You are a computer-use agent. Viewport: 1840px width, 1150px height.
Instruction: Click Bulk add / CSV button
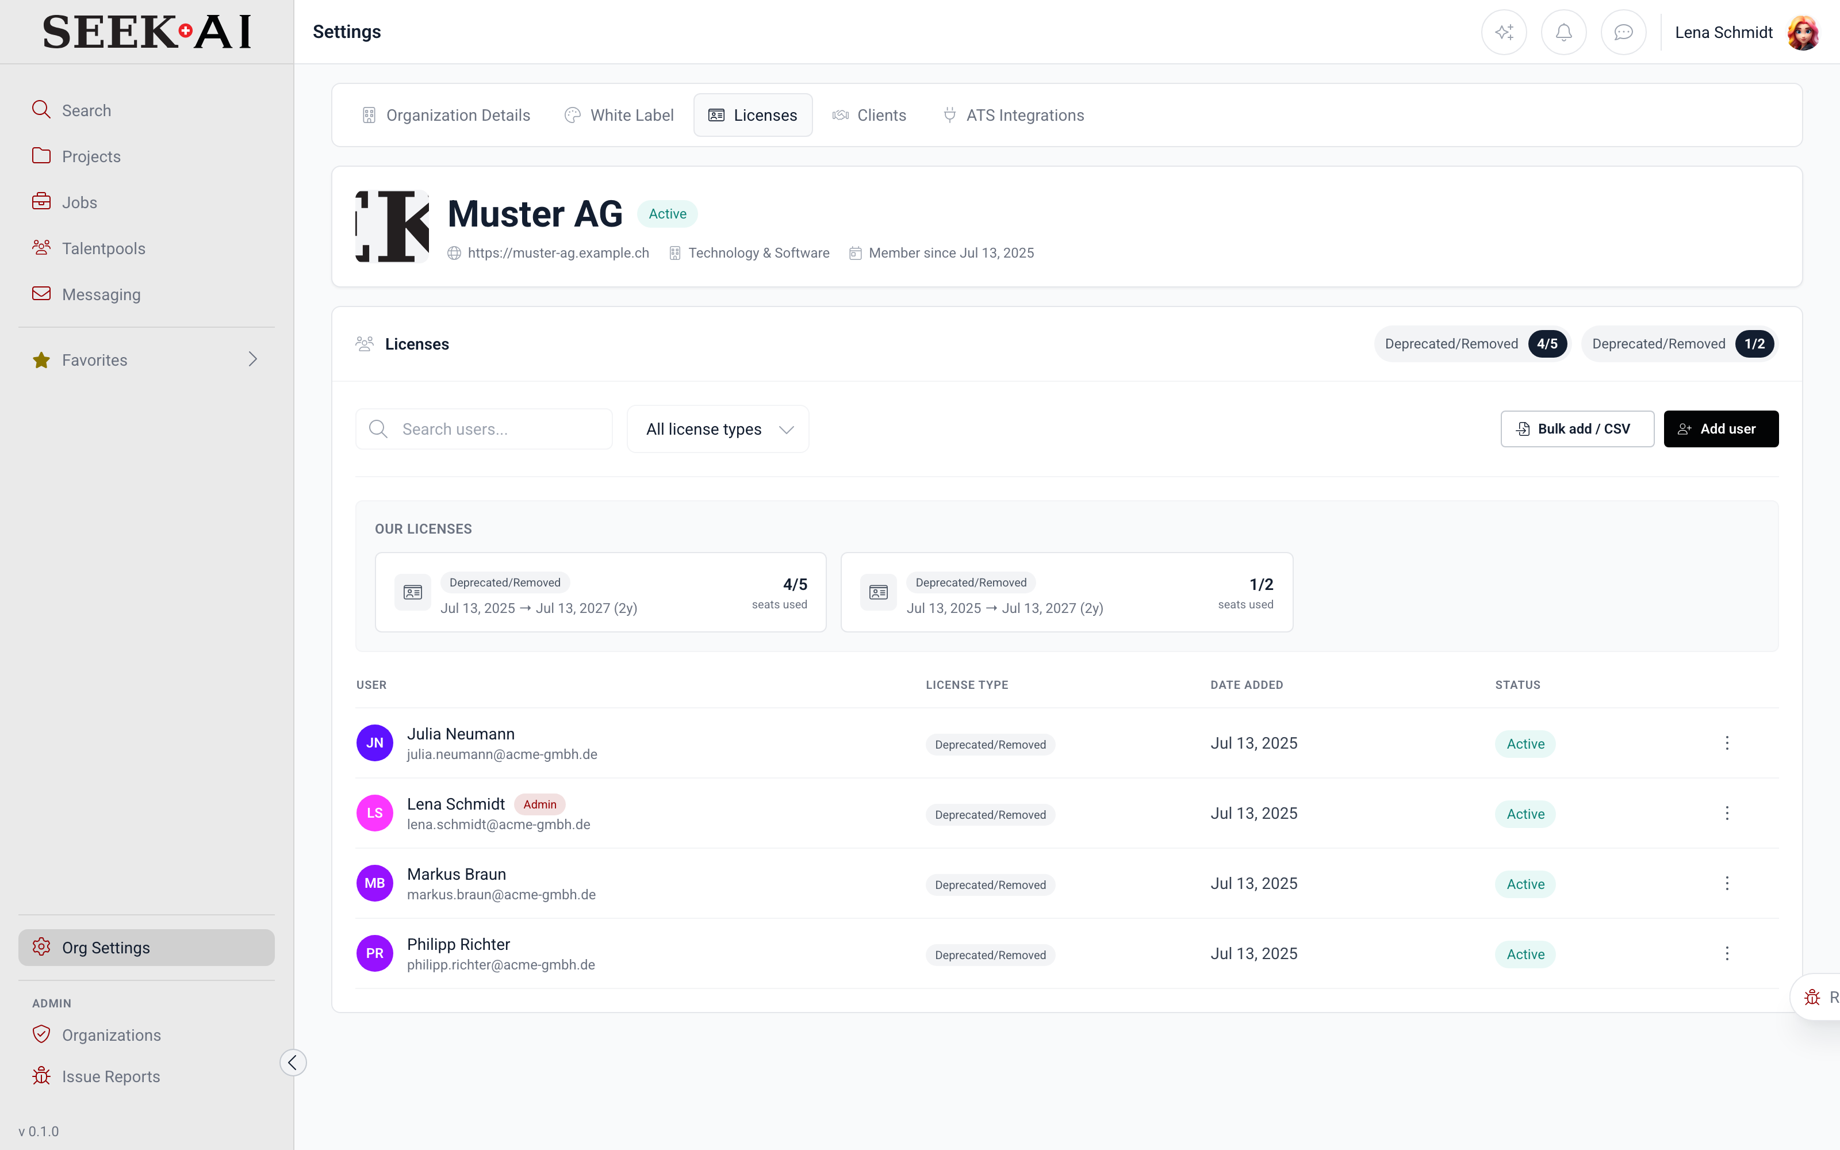click(1577, 429)
